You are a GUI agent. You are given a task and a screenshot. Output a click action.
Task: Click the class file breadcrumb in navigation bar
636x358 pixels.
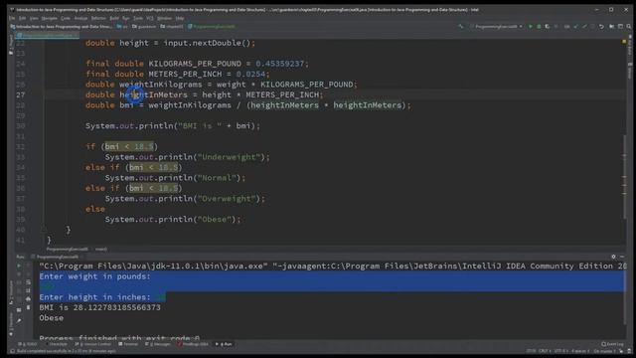(212, 27)
